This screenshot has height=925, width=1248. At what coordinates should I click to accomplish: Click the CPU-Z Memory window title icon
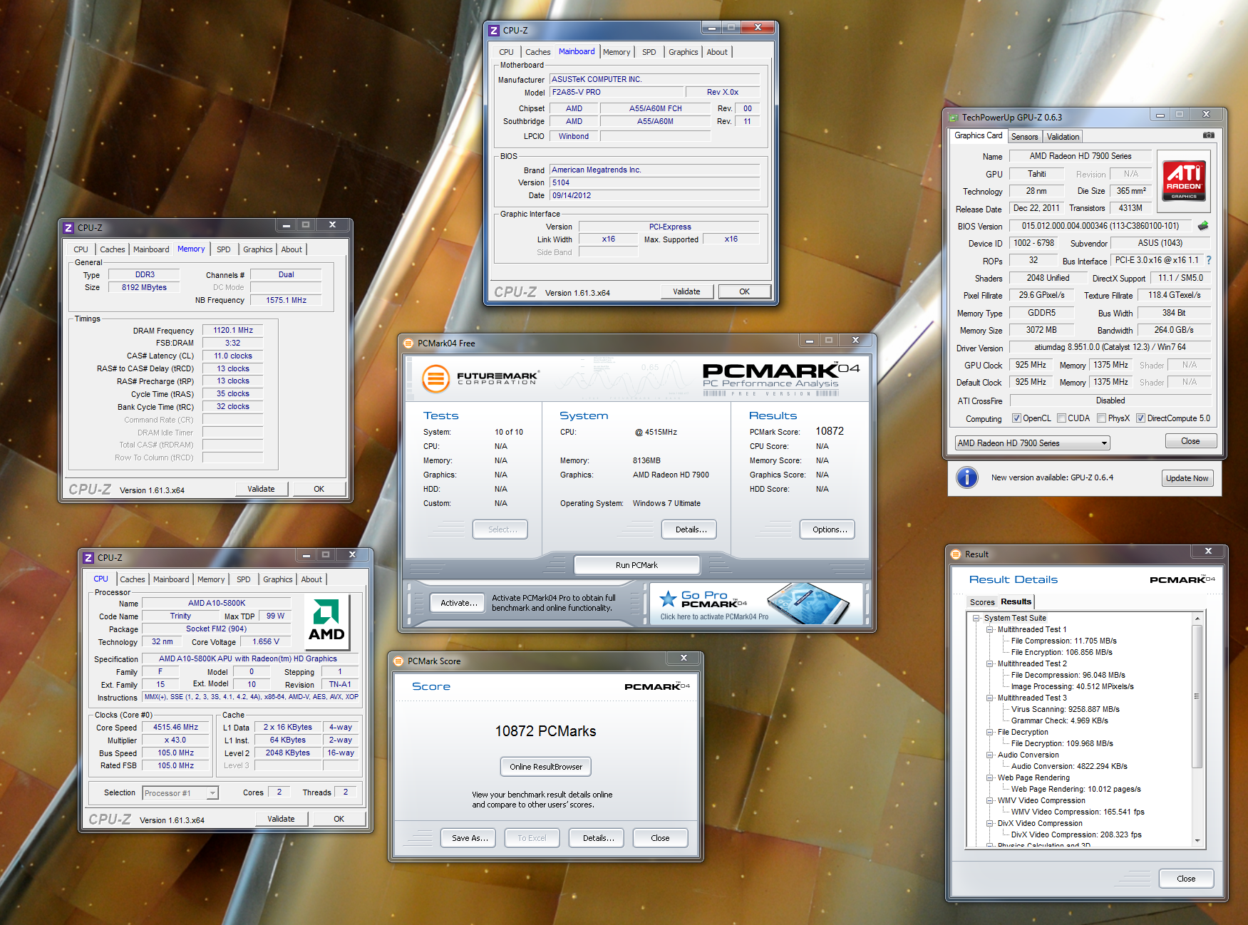pos(68,228)
